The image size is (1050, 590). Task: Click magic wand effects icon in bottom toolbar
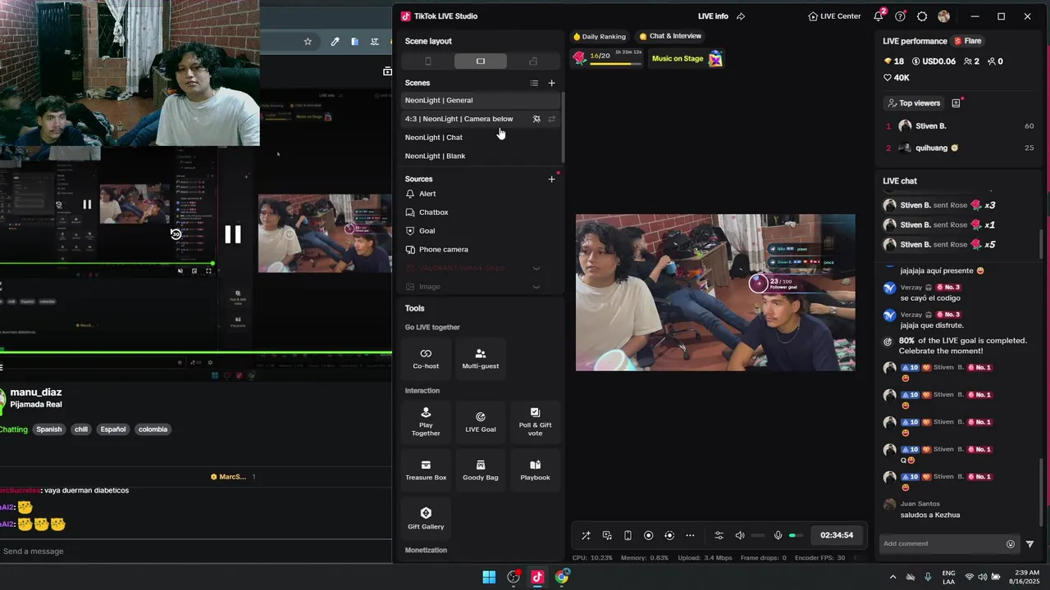coord(586,535)
